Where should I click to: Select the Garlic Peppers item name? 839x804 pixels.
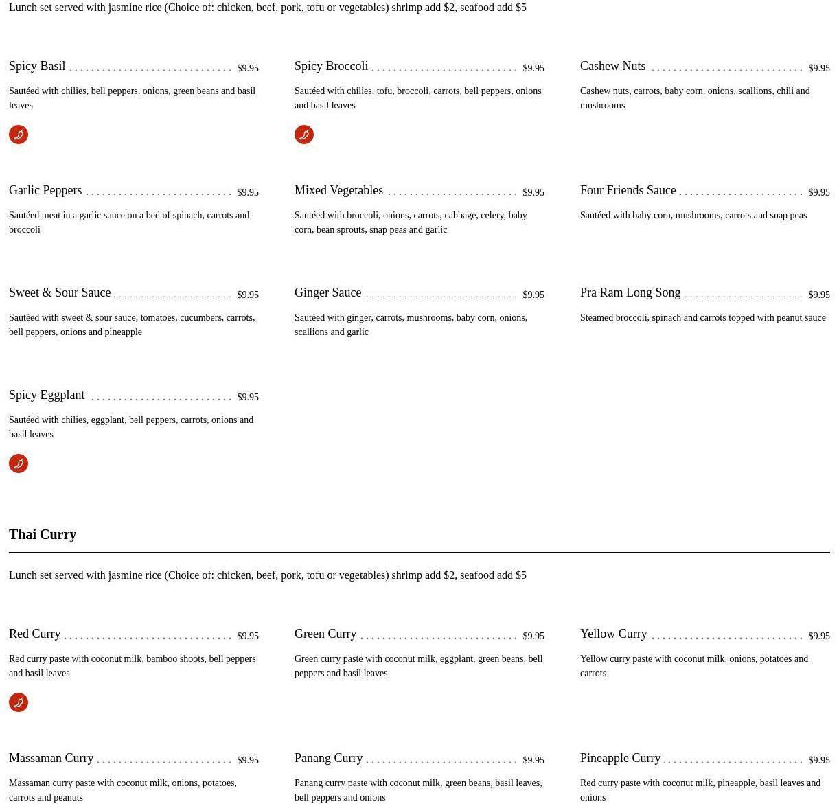tap(45, 190)
